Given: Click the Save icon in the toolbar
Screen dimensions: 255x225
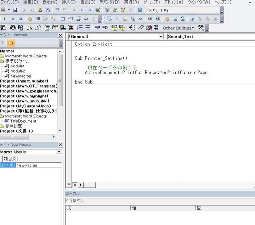Looking at the screenshot, I should (x=15, y=10).
